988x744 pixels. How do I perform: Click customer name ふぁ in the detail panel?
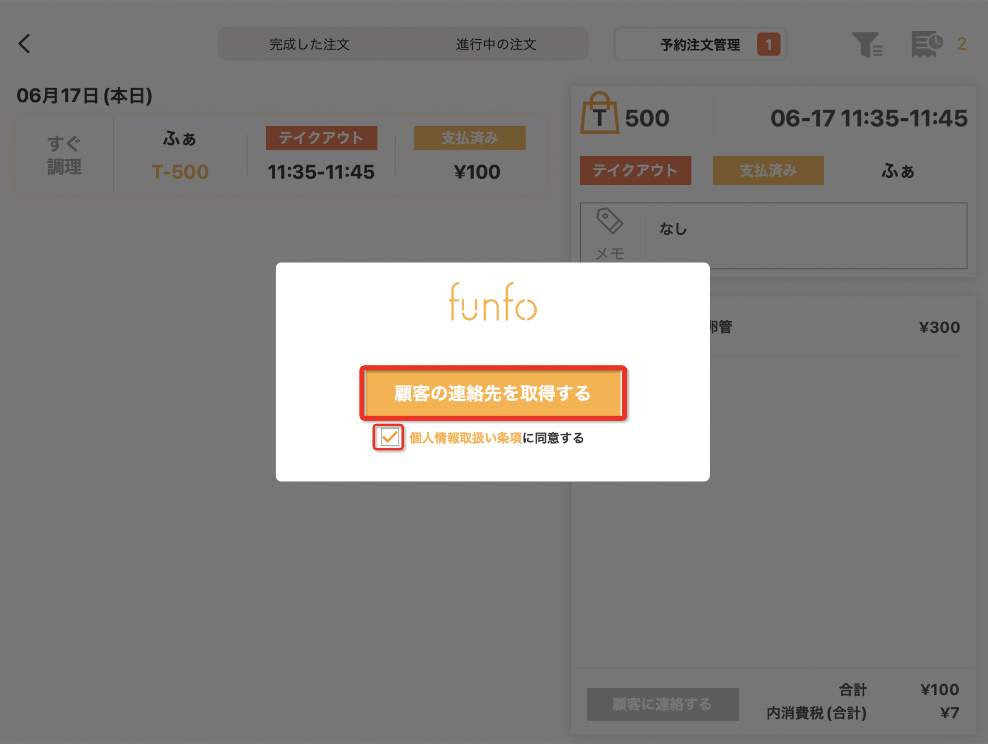pos(897,171)
